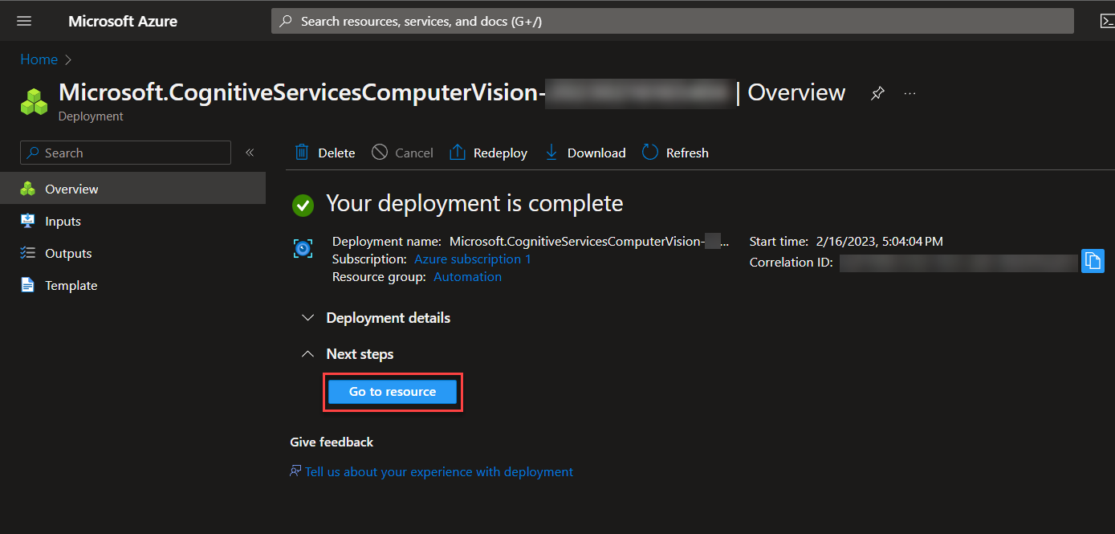
Task: Open Azure subscription 1 link
Action: pyautogui.click(x=472, y=259)
